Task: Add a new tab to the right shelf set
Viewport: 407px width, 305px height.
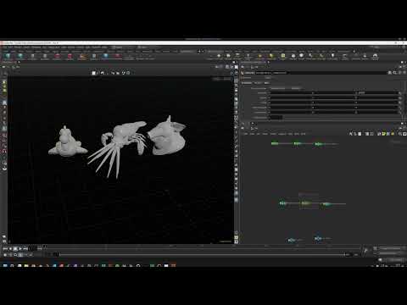Action: click(354, 52)
